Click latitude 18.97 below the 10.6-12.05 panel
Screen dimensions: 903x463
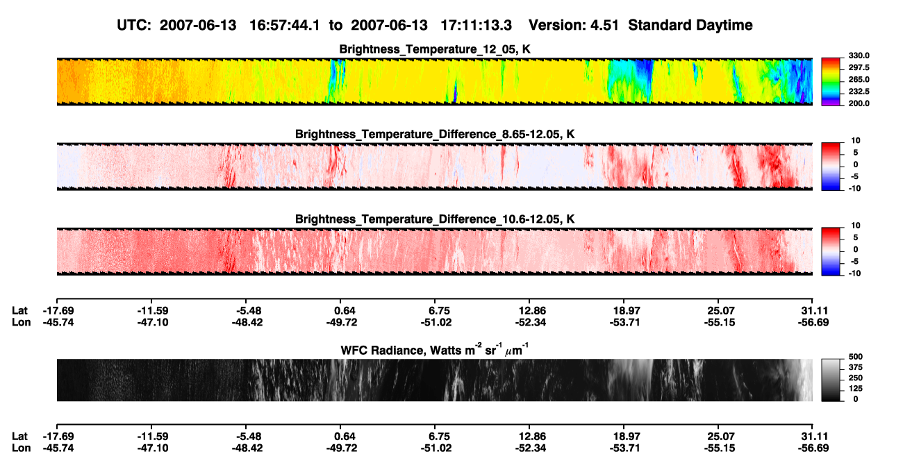click(625, 311)
